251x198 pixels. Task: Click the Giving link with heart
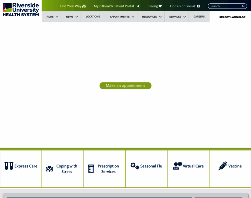(x=155, y=6)
